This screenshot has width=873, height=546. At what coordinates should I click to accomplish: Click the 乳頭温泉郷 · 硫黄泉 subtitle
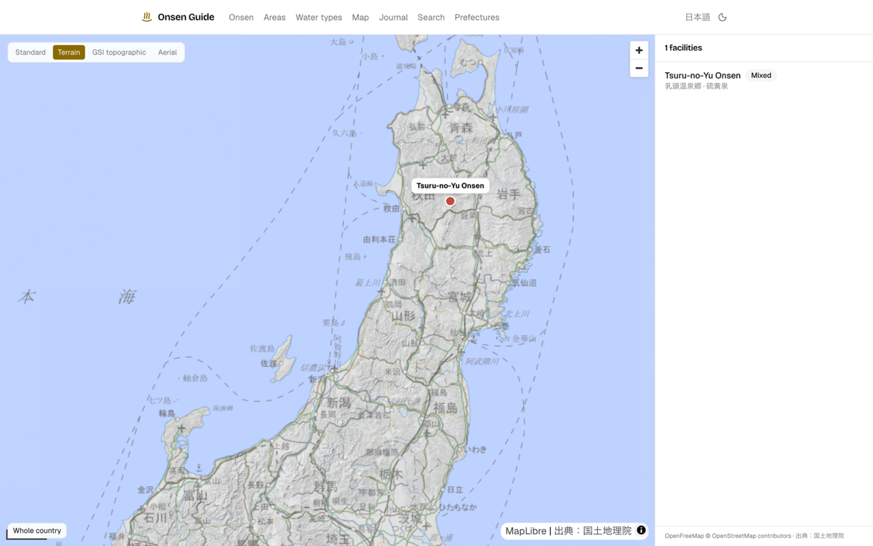click(696, 86)
